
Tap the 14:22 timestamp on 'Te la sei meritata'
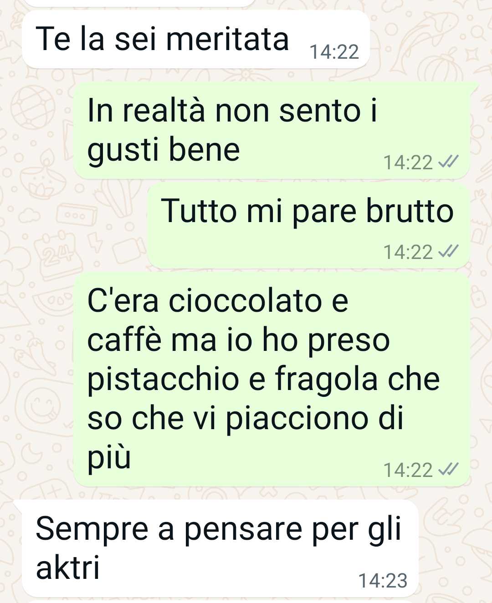point(334,52)
